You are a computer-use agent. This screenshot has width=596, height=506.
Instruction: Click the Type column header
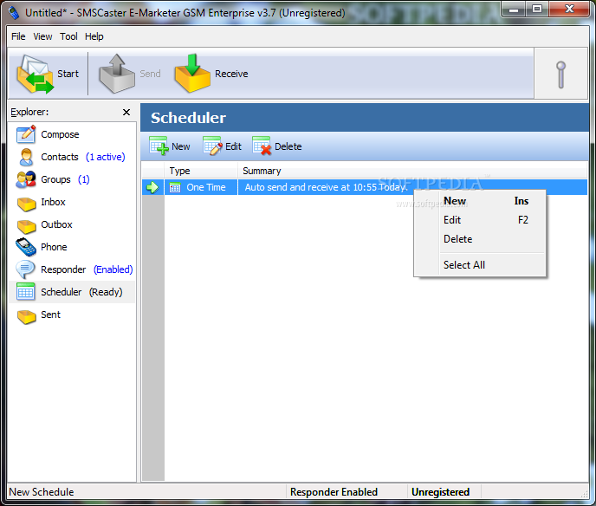point(201,171)
